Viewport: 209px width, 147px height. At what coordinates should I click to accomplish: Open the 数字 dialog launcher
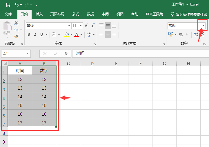coord(204,44)
